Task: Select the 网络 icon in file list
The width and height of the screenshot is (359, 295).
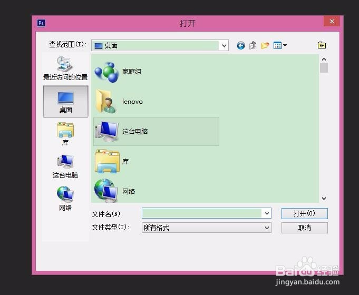Action: click(106, 191)
